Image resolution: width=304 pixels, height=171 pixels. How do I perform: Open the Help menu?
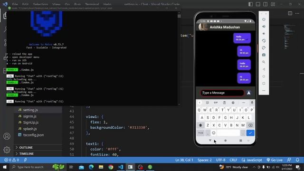(x=107, y=4)
